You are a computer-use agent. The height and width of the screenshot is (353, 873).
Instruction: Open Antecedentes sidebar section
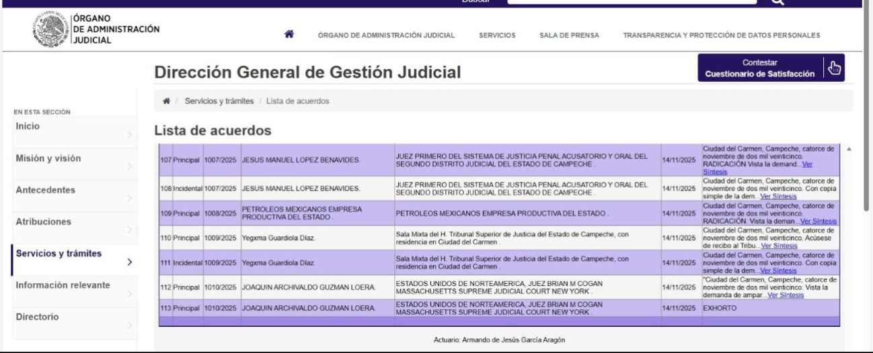point(75,197)
